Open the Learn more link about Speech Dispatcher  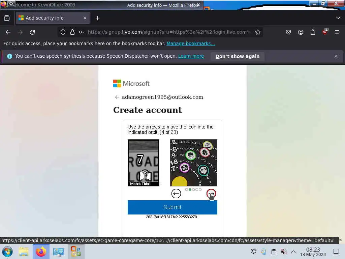[191, 56]
